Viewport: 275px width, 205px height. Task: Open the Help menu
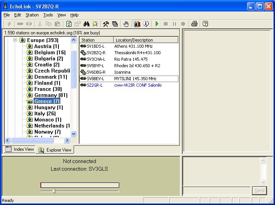point(74,15)
